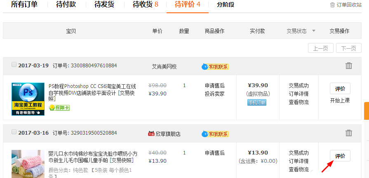The height and width of the screenshot is (178, 369).
Task: Contact the 欣享旗舰店 seller via 和我联系
Action: pos(215,134)
